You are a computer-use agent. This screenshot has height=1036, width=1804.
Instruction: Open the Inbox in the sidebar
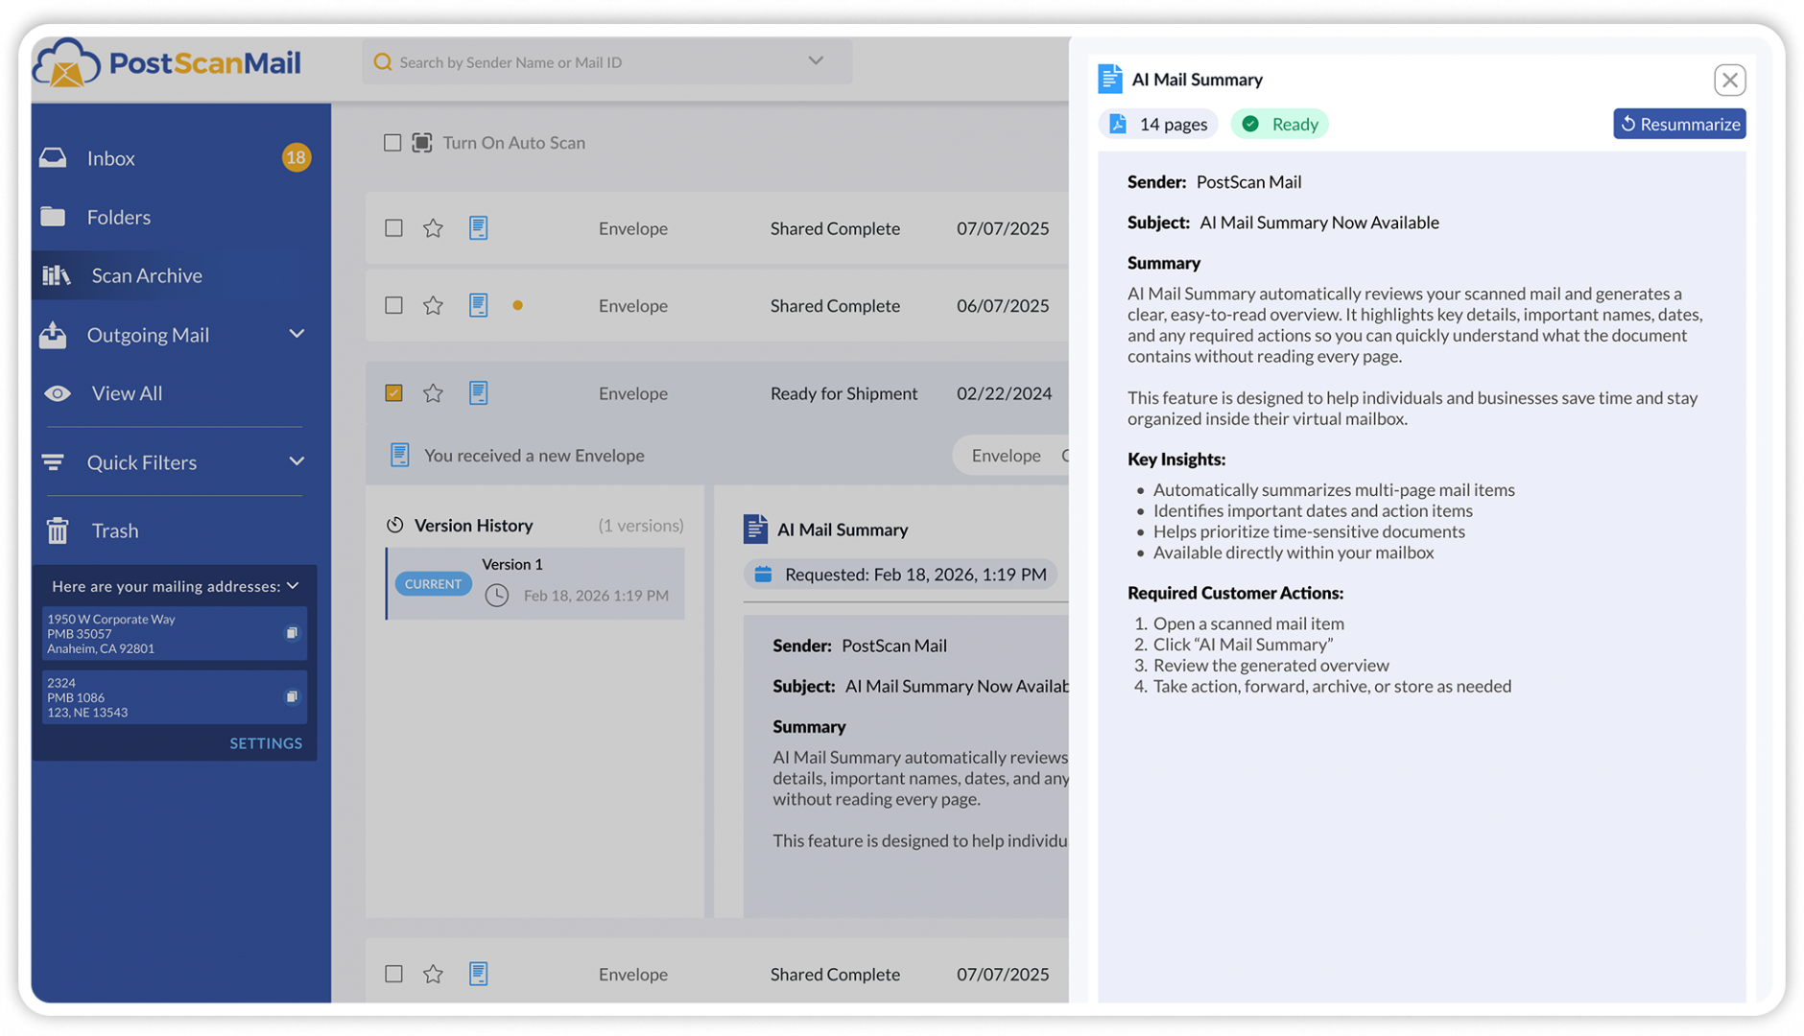(x=110, y=158)
